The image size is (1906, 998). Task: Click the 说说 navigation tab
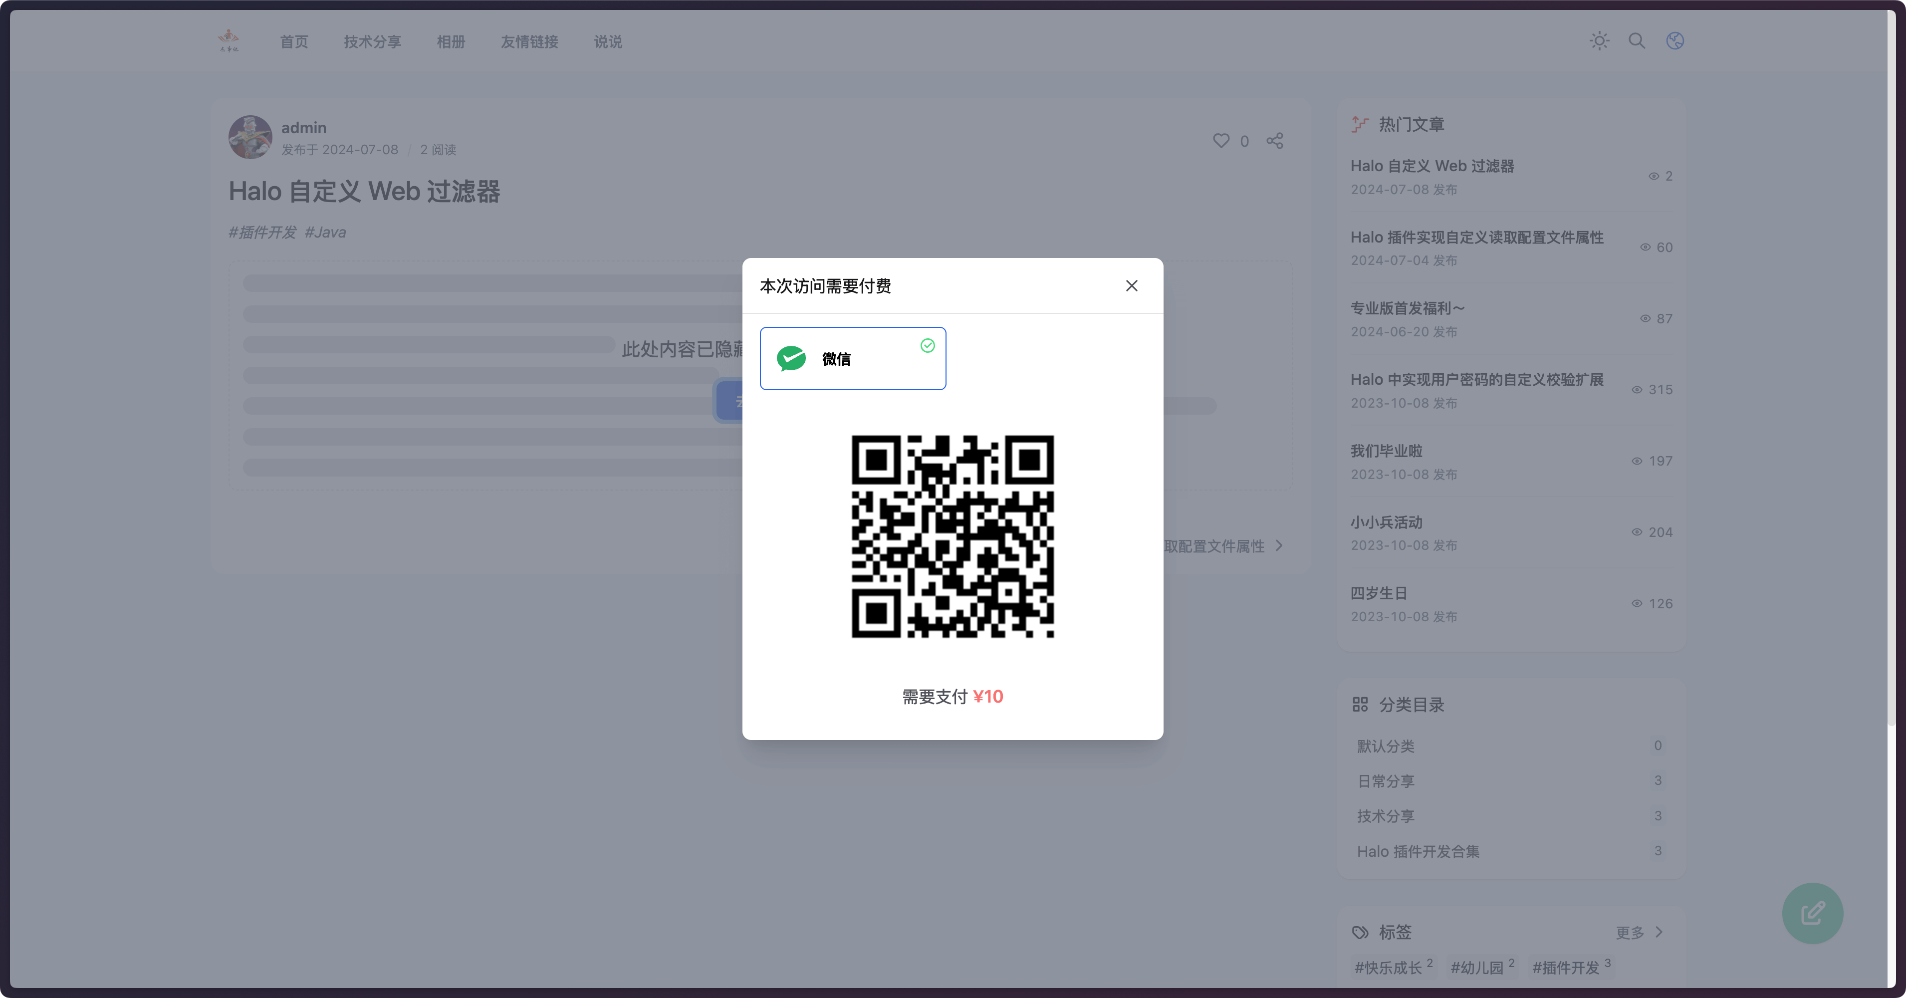608,41
